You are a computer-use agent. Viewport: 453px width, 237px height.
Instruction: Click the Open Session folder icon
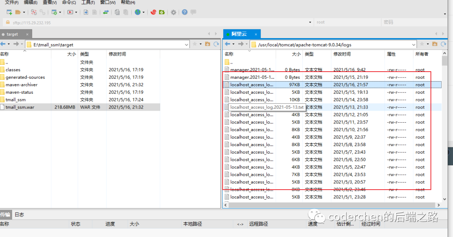coord(18,12)
